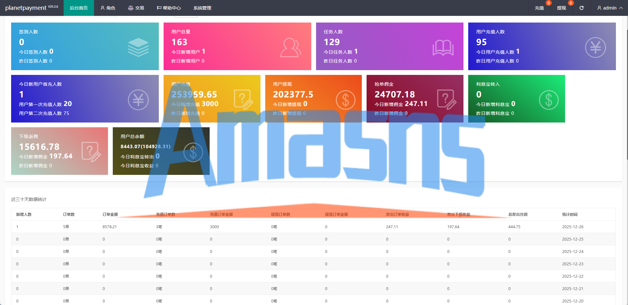Click the layers icon on 签到人数 card
This screenshot has width=628, height=305.
(138, 47)
